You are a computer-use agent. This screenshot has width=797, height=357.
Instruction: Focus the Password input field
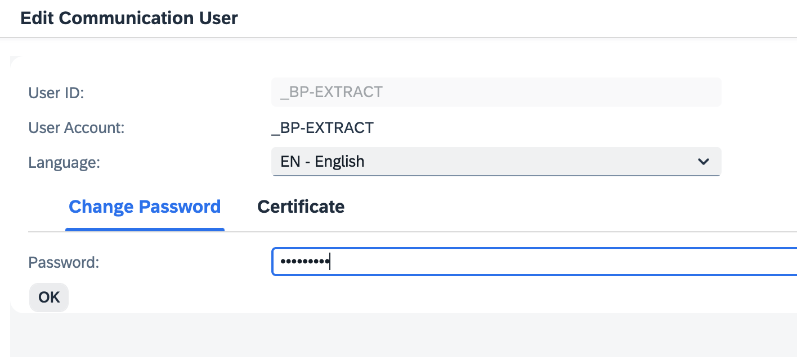pyautogui.click(x=507, y=262)
